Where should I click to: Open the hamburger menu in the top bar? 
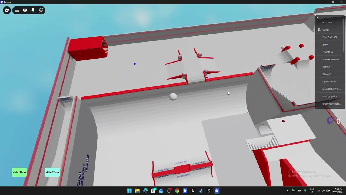17,11
